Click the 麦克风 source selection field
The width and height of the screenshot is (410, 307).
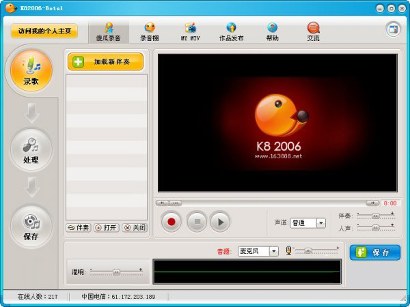tap(254, 251)
